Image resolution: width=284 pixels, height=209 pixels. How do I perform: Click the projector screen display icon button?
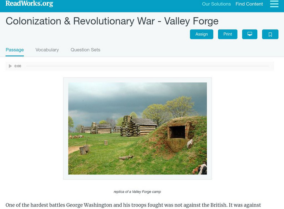(x=250, y=34)
